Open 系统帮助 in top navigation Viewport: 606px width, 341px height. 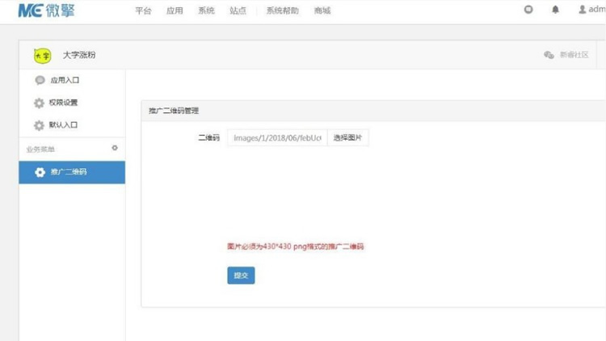pos(282,11)
